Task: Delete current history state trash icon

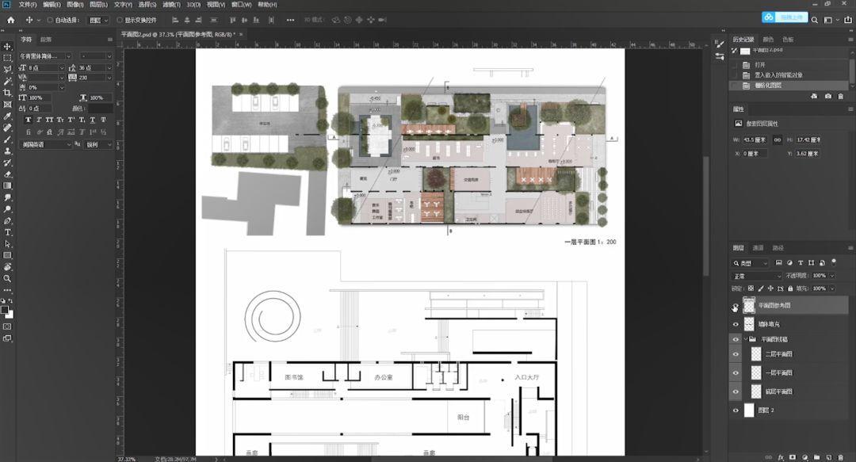Action: coord(841,96)
